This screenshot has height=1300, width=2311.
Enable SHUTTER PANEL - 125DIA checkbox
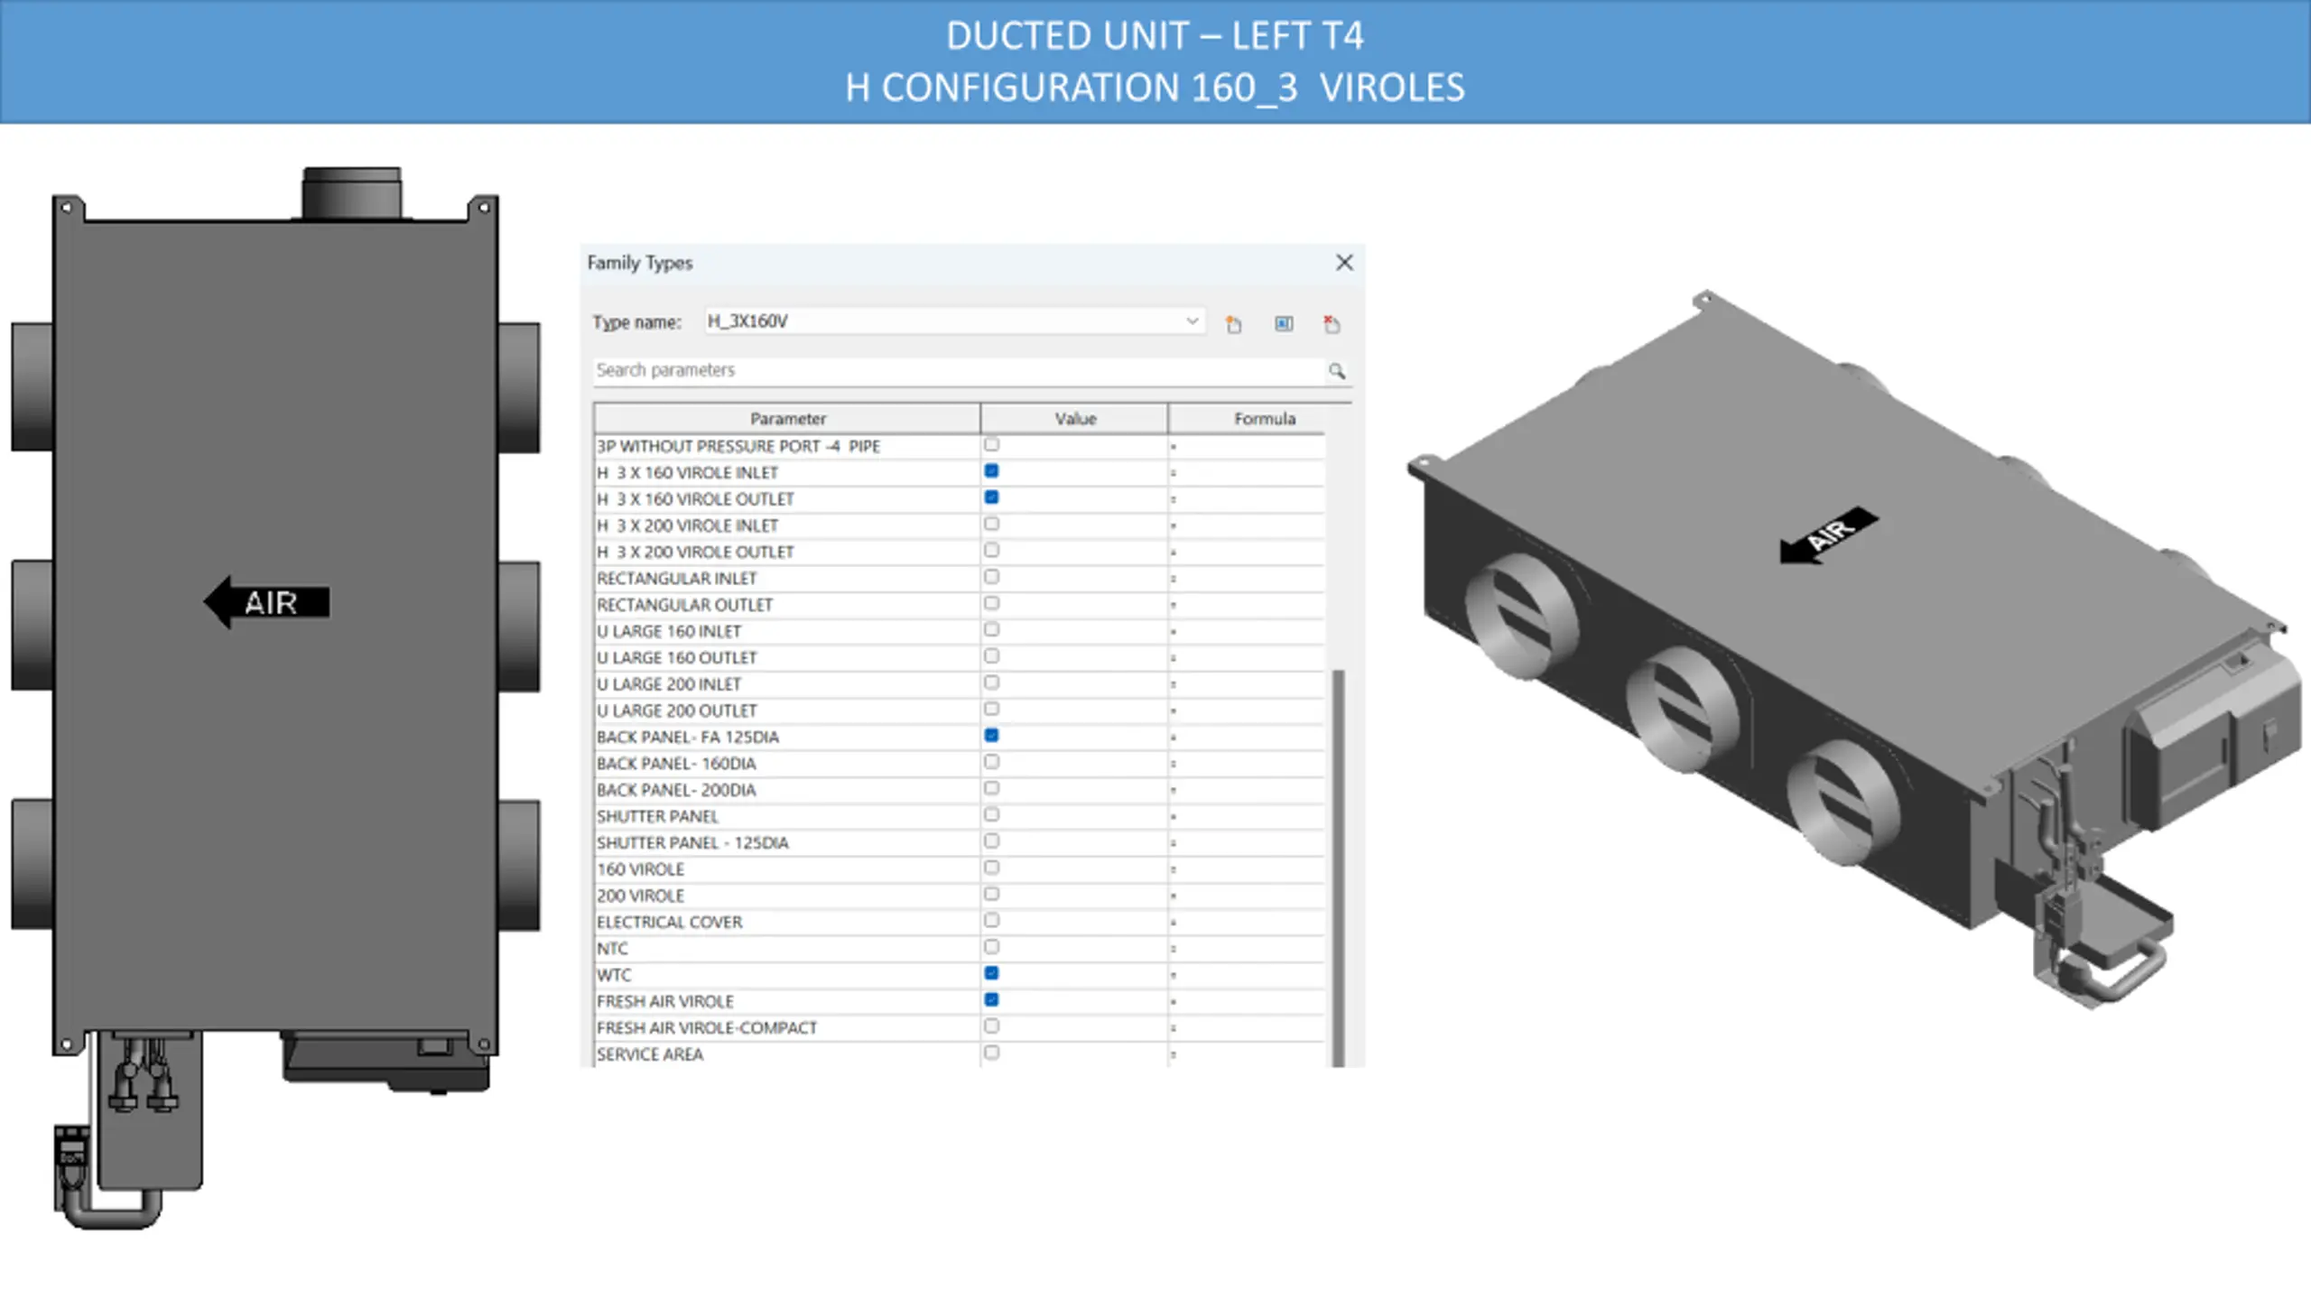991,840
